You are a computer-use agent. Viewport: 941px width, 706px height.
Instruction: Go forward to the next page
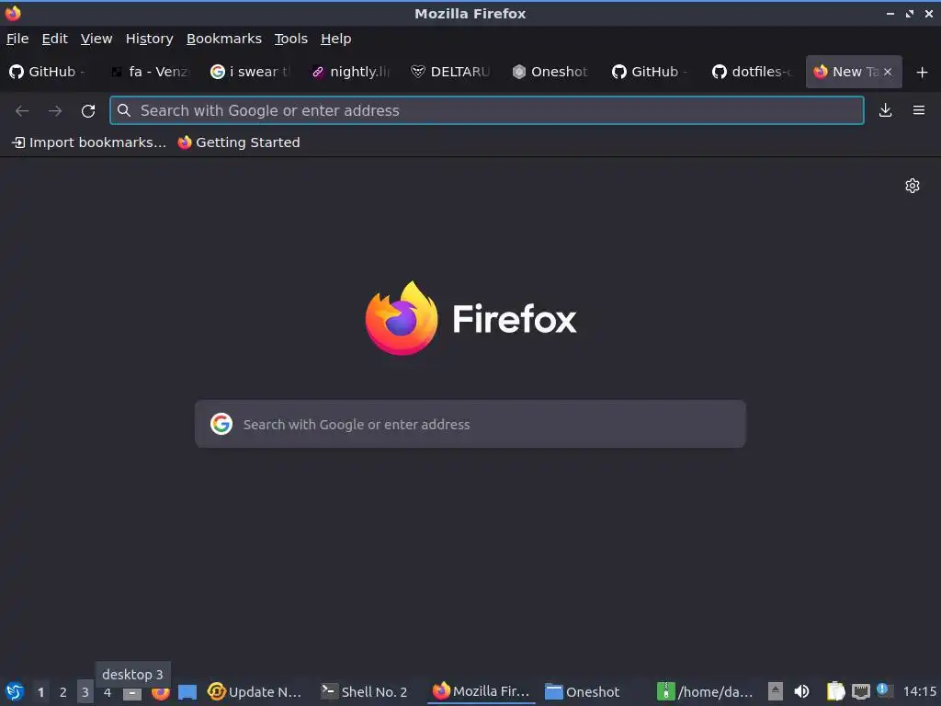pyautogui.click(x=55, y=110)
